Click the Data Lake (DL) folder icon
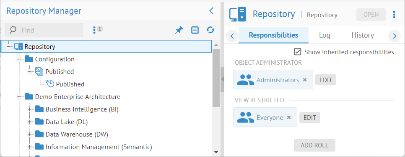This screenshot has height=157, width=405. click(39, 122)
